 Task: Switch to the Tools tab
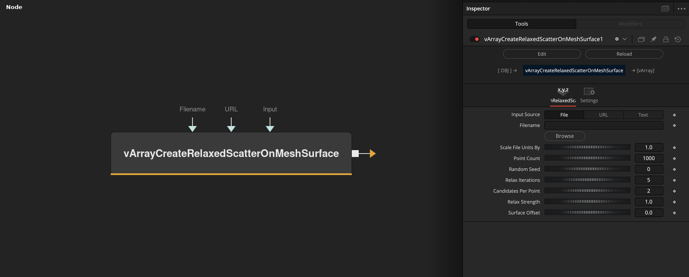521,24
